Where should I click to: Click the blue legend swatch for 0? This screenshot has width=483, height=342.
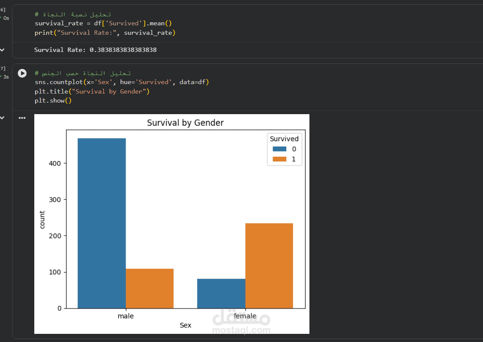(279, 149)
